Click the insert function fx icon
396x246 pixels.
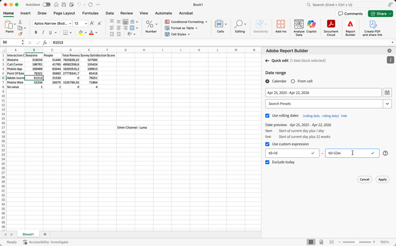45,43
